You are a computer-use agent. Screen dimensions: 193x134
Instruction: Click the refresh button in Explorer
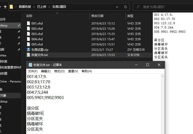(125, 7)
